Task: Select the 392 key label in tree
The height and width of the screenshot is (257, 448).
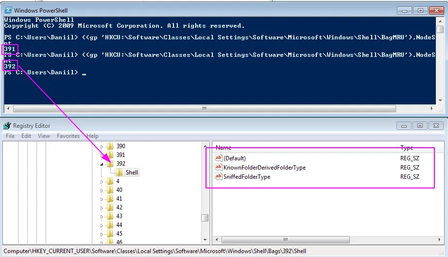Action: click(121, 164)
